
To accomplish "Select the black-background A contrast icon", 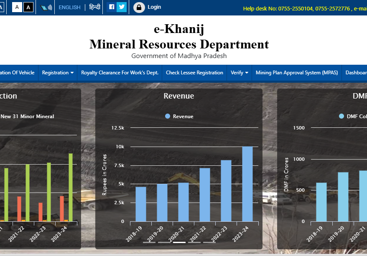I will 28,7.
